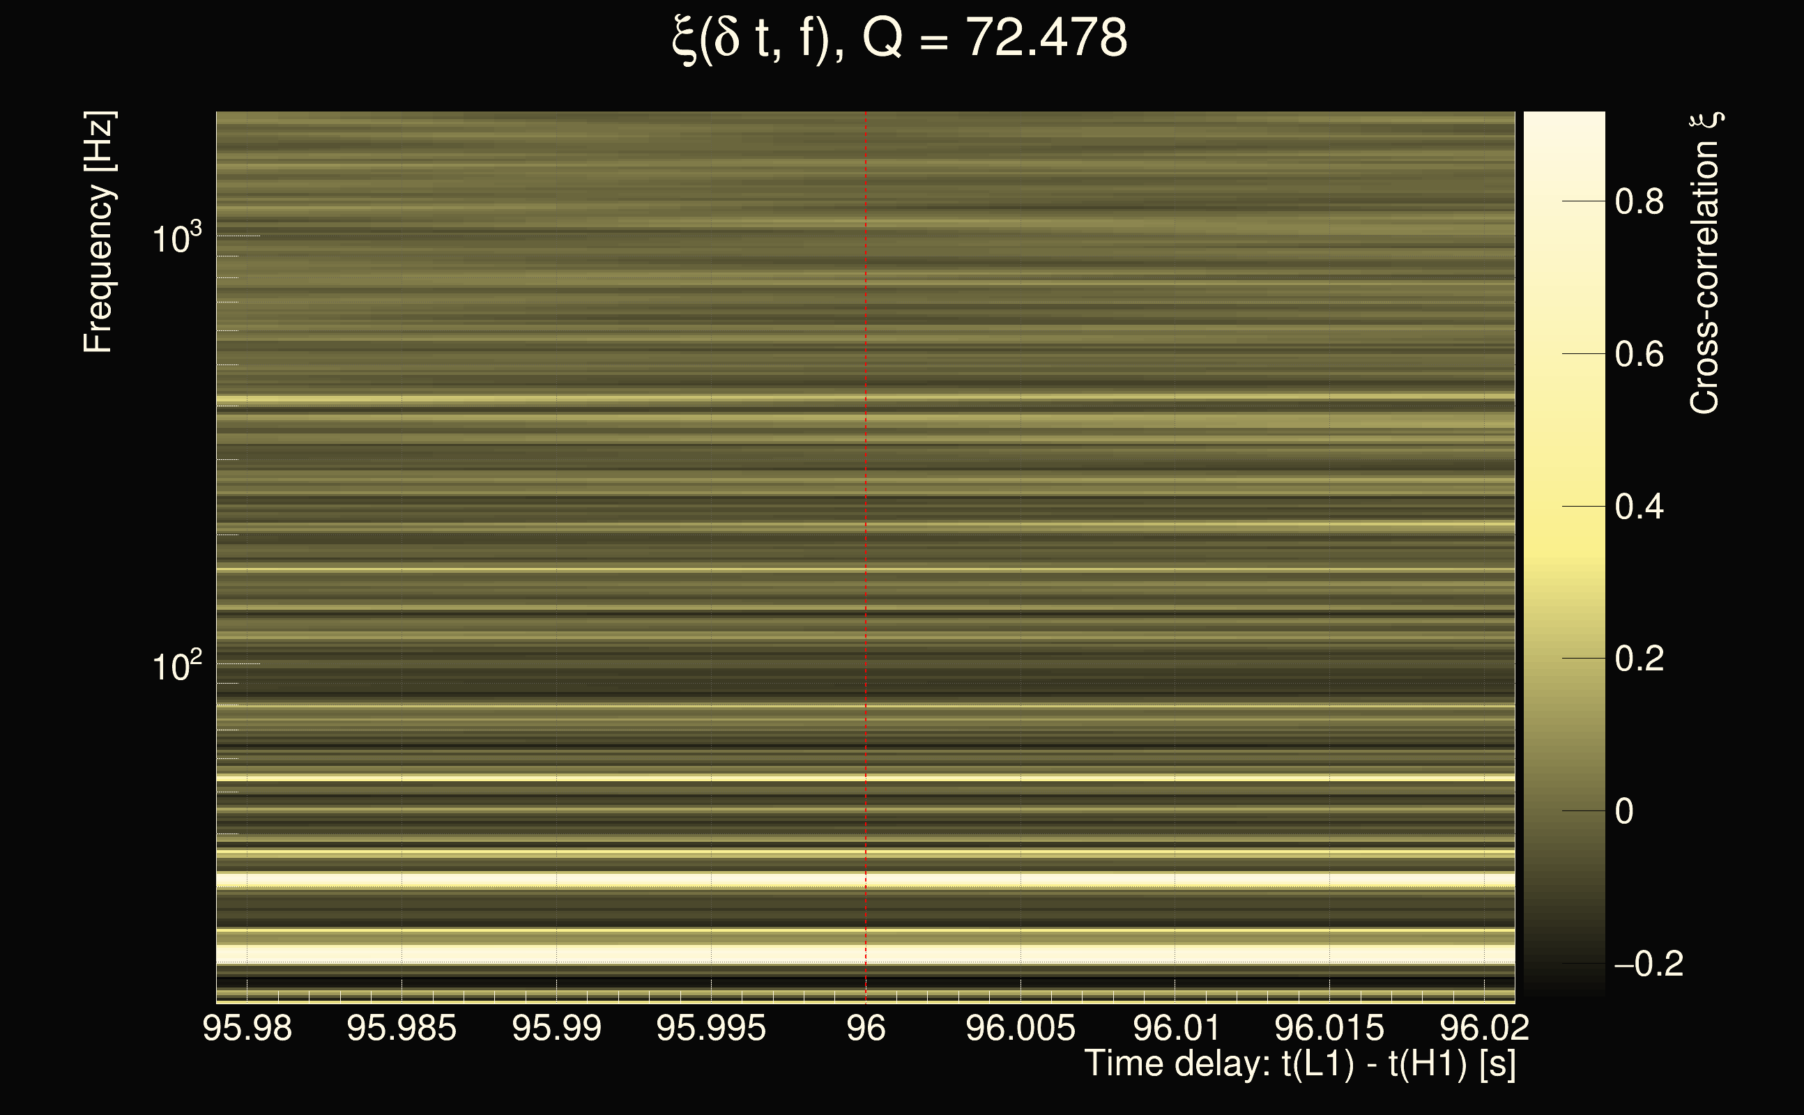Image resolution: width=1804 pixels, height=1115 pixels.
Task: Click the 95.99 x-axis tick label
Action: click(x=556, y=1029)
